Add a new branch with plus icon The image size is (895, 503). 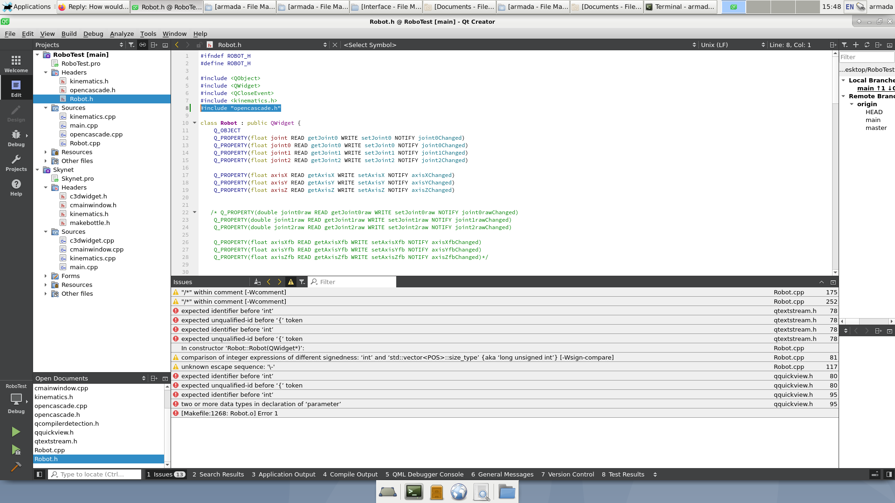(x=856, y=45)
